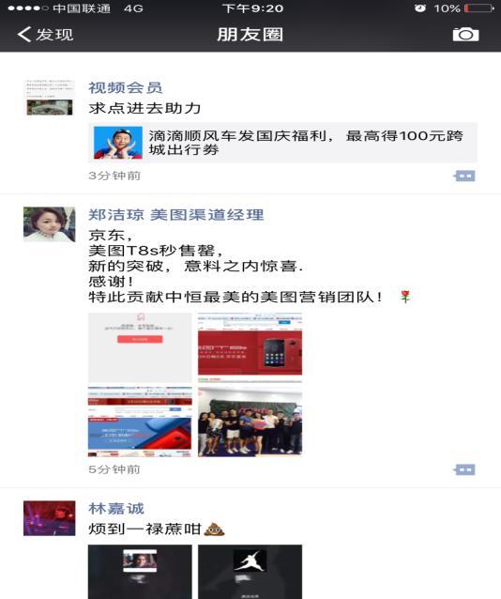Open 滴滴顺风车 shared link card
This screenshot has width=501, height=599.
[282, 143]
